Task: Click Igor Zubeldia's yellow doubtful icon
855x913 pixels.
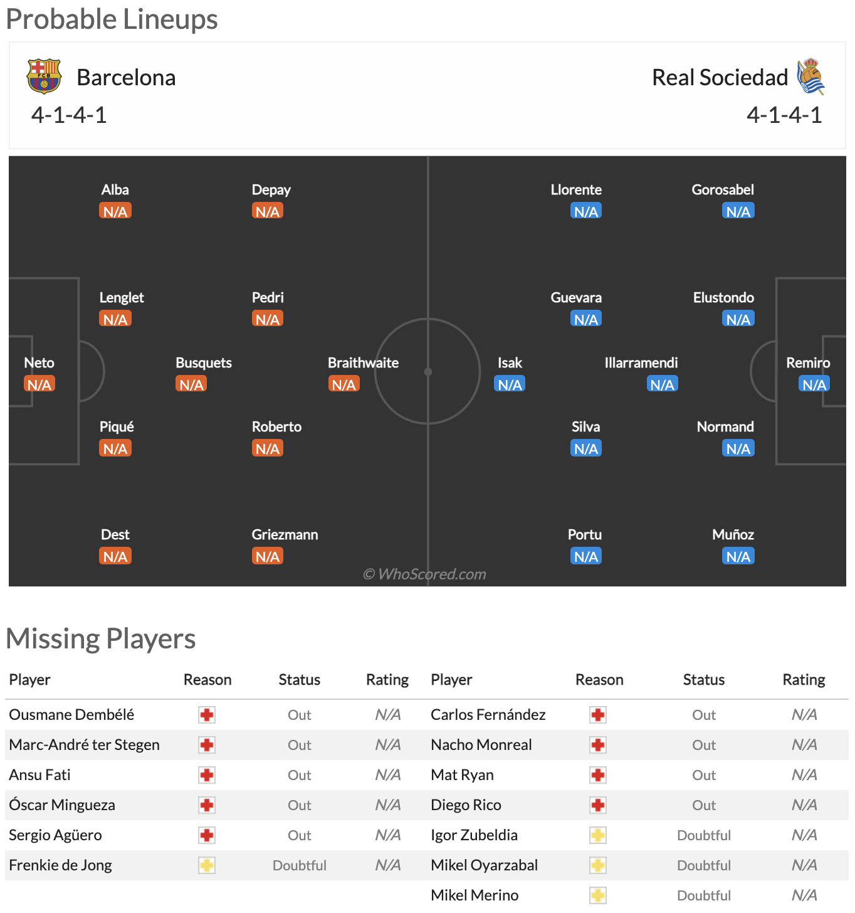Action: pos(598,835)
